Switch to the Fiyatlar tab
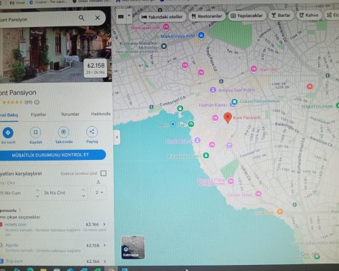 pyautogui.click(x=38, y=114)
